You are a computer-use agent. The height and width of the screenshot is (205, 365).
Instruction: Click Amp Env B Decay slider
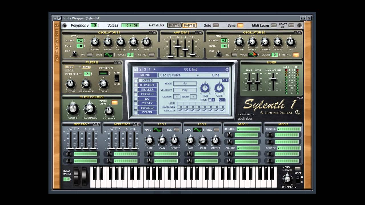(178, 46)
